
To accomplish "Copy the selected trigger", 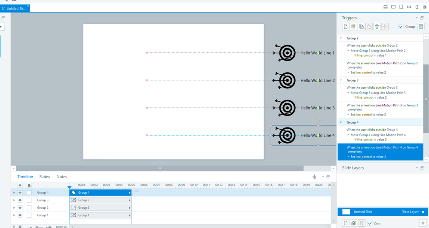I will pos(361,27).
